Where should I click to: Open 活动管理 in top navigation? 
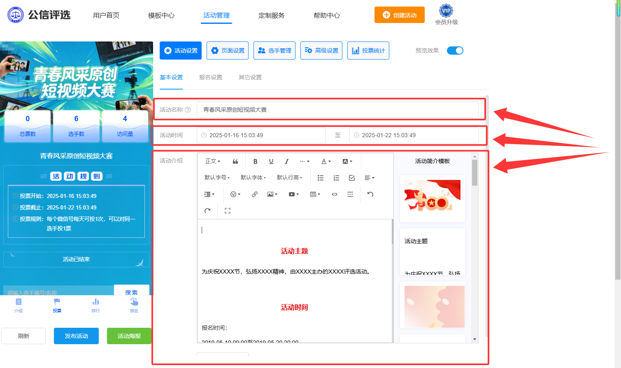(x=216, y=15)
